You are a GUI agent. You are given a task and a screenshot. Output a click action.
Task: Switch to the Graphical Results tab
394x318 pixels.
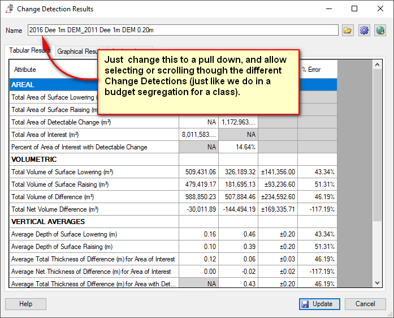pos(77,51)
